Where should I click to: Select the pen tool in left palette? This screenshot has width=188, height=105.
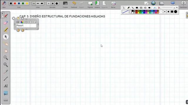point(6,16)
